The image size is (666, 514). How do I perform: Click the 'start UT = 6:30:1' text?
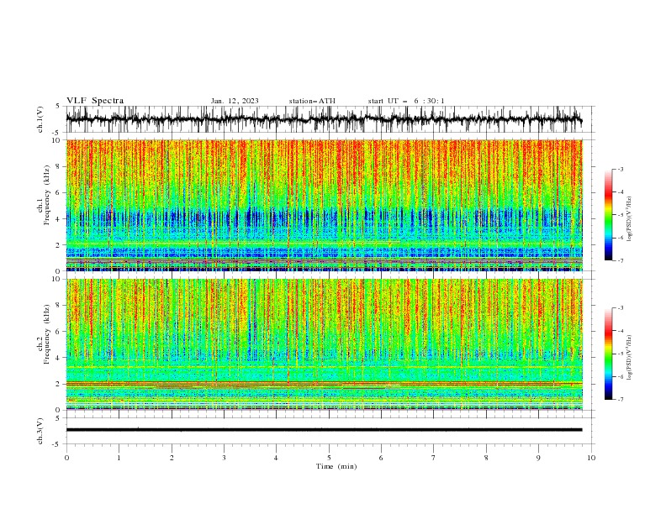click(406, 101)
